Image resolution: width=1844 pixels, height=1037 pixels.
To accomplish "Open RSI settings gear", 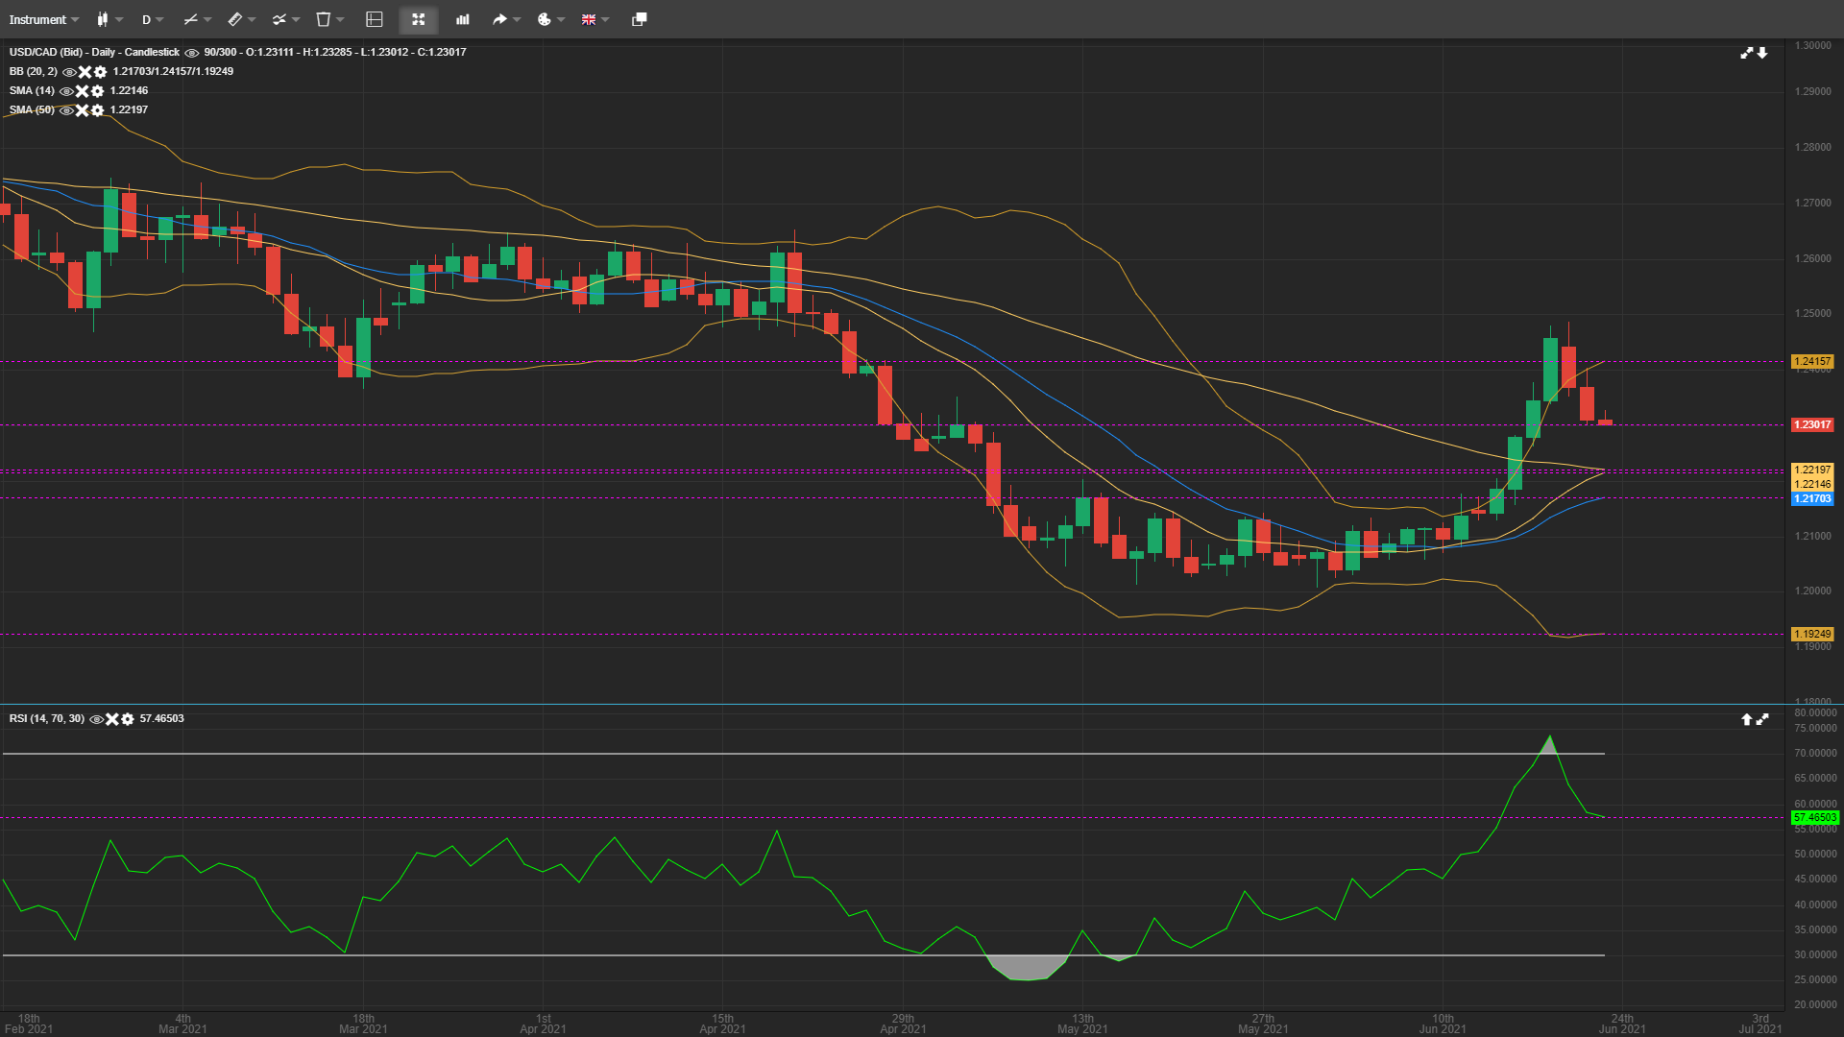I will (127, 719).
